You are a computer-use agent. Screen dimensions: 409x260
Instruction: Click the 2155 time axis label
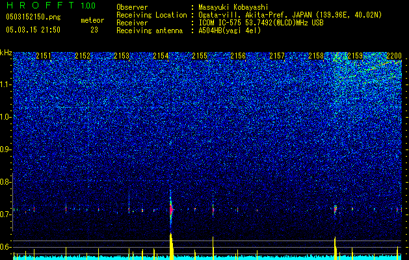tap(200, 56)
